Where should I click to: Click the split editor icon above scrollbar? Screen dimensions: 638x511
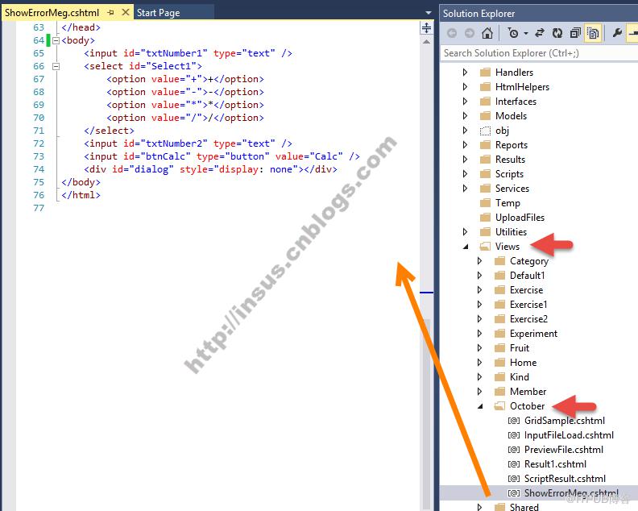pyautogui.click(x=426, y=28)
